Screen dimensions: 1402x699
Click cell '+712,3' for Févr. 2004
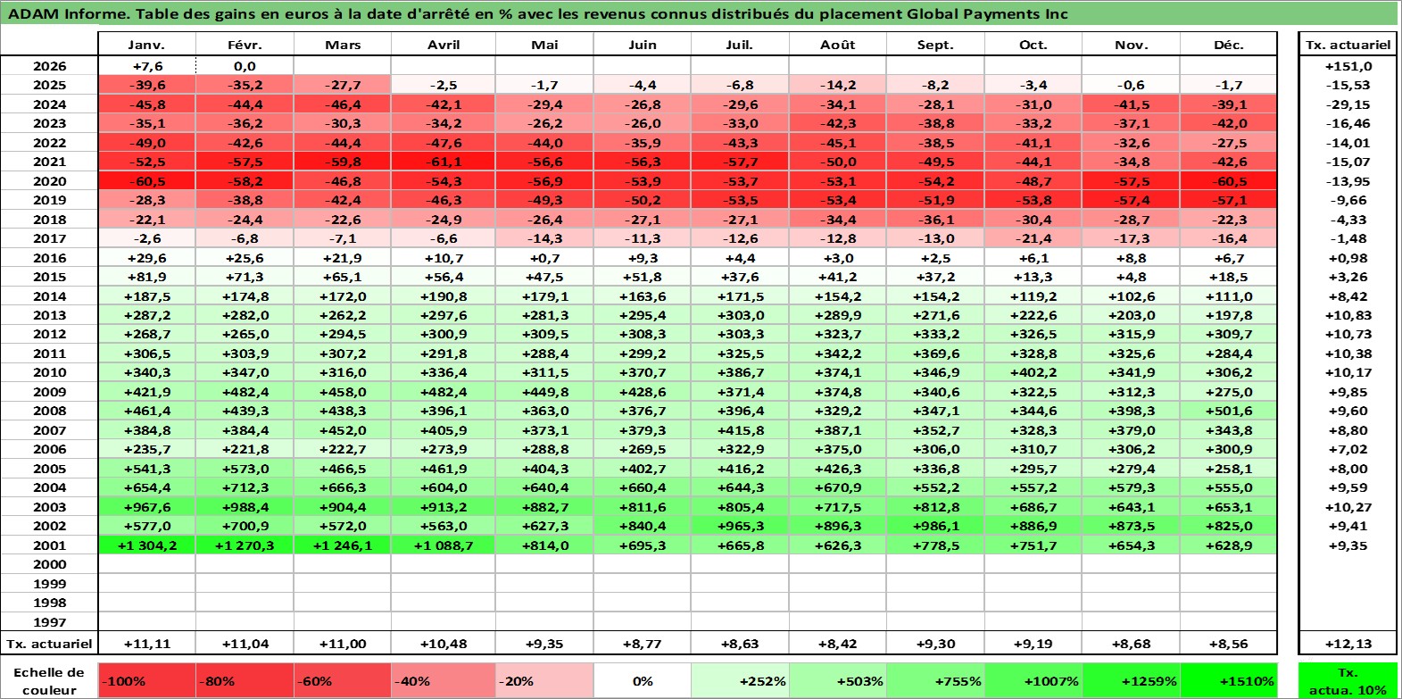click(x=245, y=487)
